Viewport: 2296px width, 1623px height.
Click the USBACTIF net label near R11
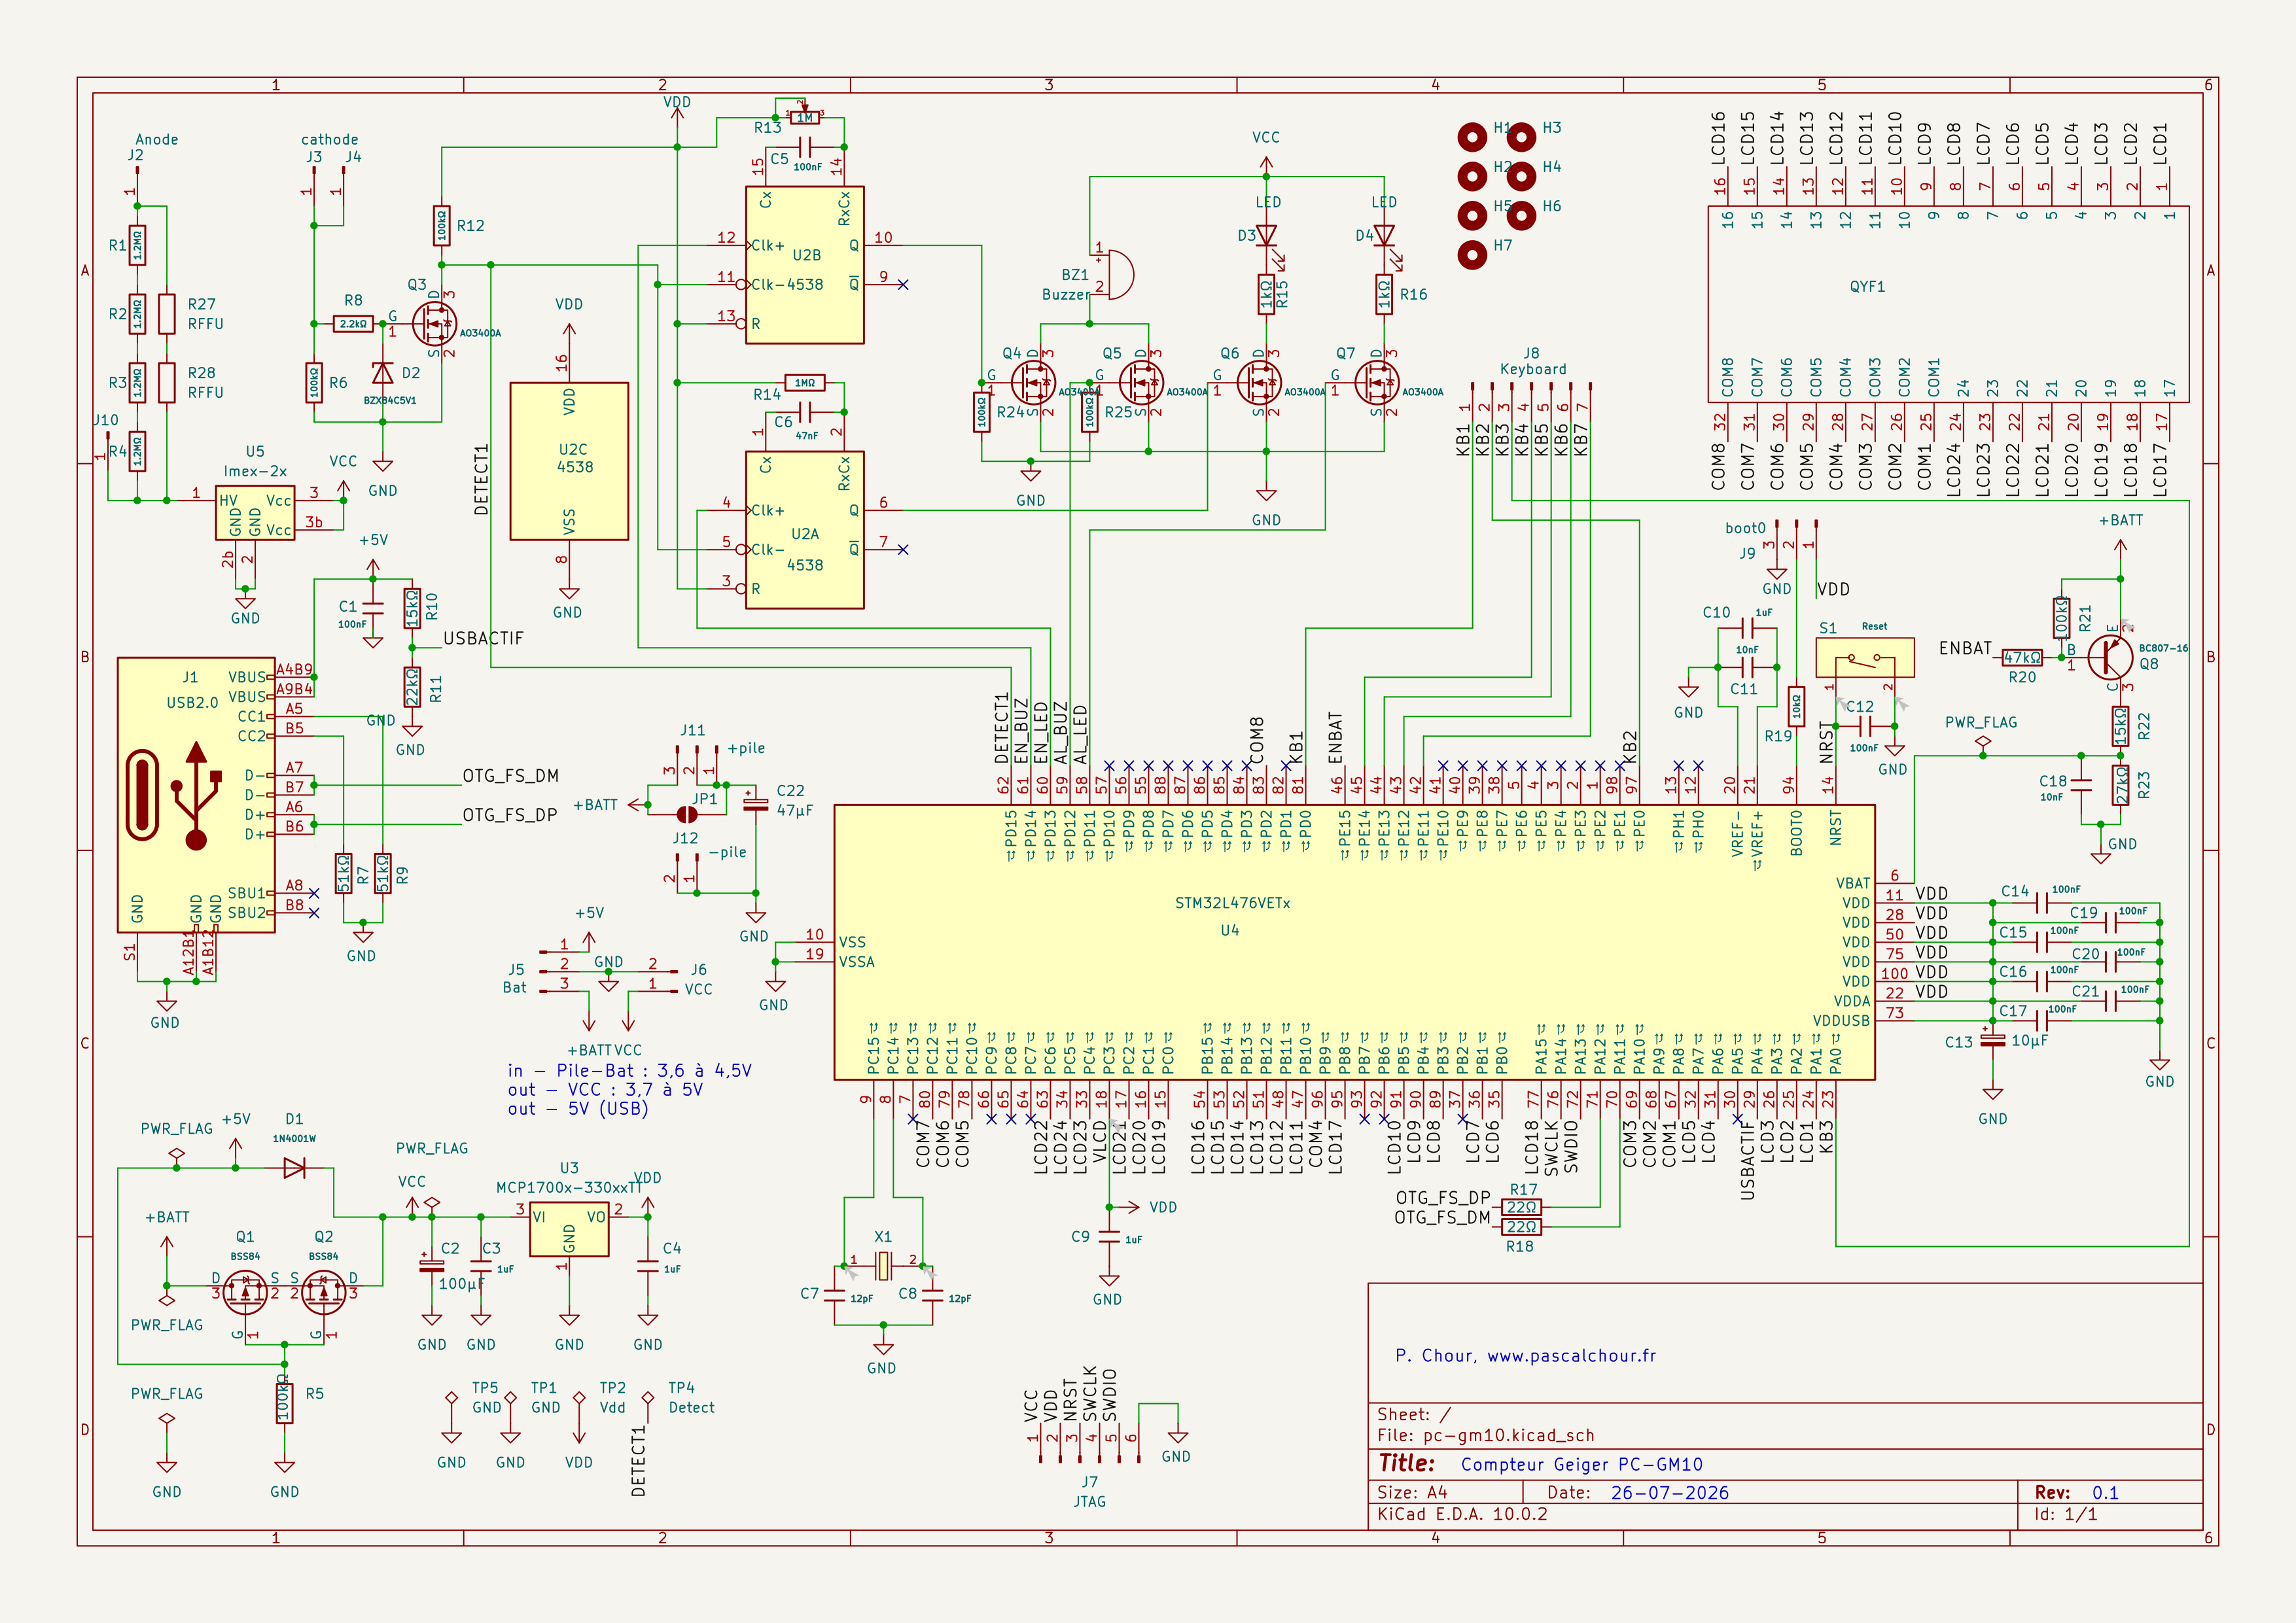(x=483, y=638)
